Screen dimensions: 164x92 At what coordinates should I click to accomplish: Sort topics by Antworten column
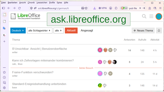(129, 40)
